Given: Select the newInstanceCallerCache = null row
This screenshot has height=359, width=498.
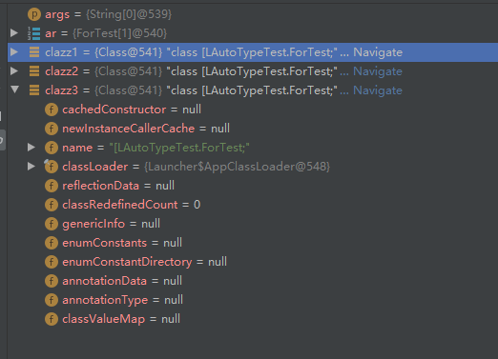Looking at the screenshot, I should (x=253, y=129).
